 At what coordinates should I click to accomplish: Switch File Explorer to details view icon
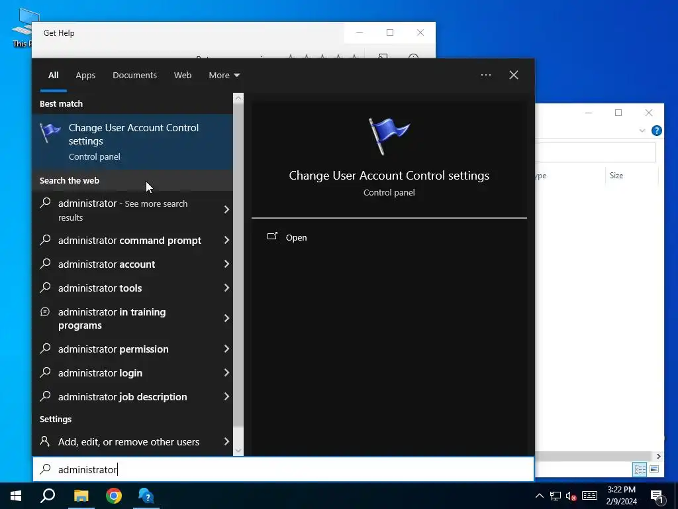[x=640, y=469]
